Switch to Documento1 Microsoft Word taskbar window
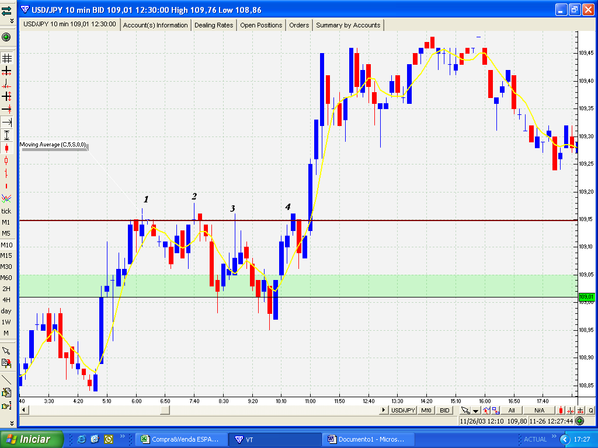The width and height of the screenshot is (598, 448). click(368, 439)
